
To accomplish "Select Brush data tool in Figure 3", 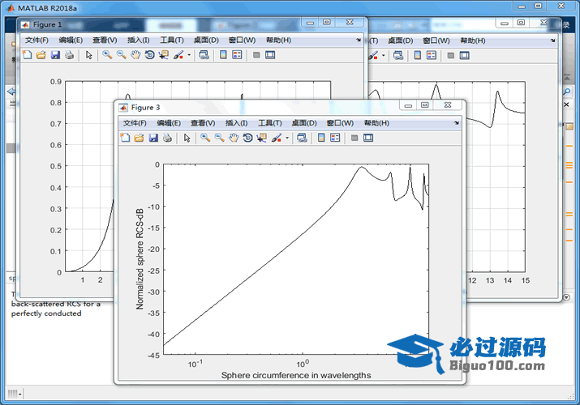I will click(x=277, y=138).
